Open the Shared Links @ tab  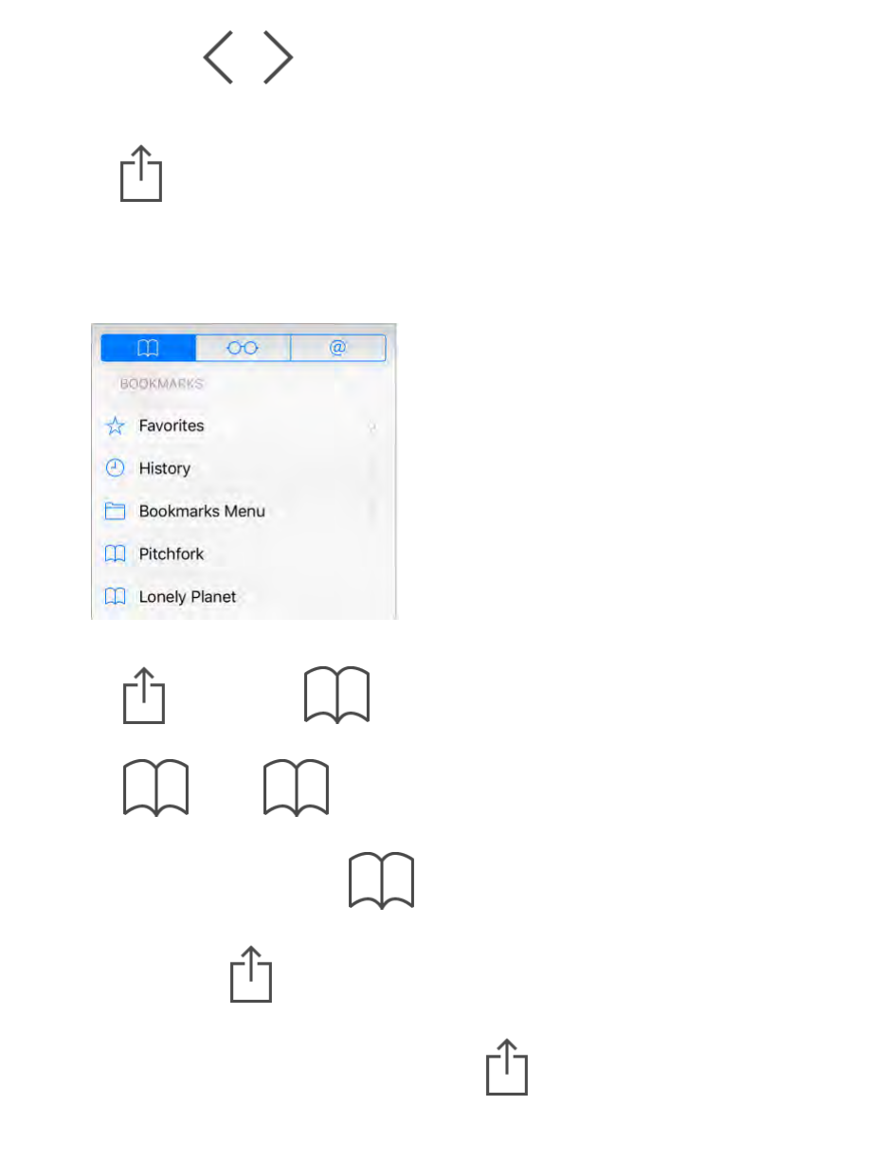(338, 348)
